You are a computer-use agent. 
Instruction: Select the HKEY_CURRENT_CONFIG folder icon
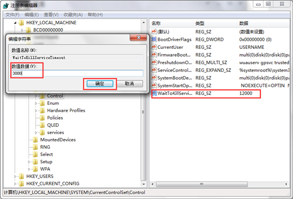pos(21,184)
